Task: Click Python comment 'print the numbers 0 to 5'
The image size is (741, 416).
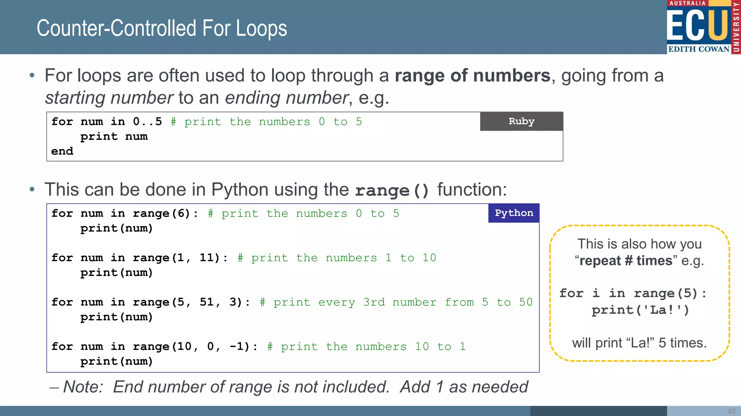Action: [x=303, y=213]
